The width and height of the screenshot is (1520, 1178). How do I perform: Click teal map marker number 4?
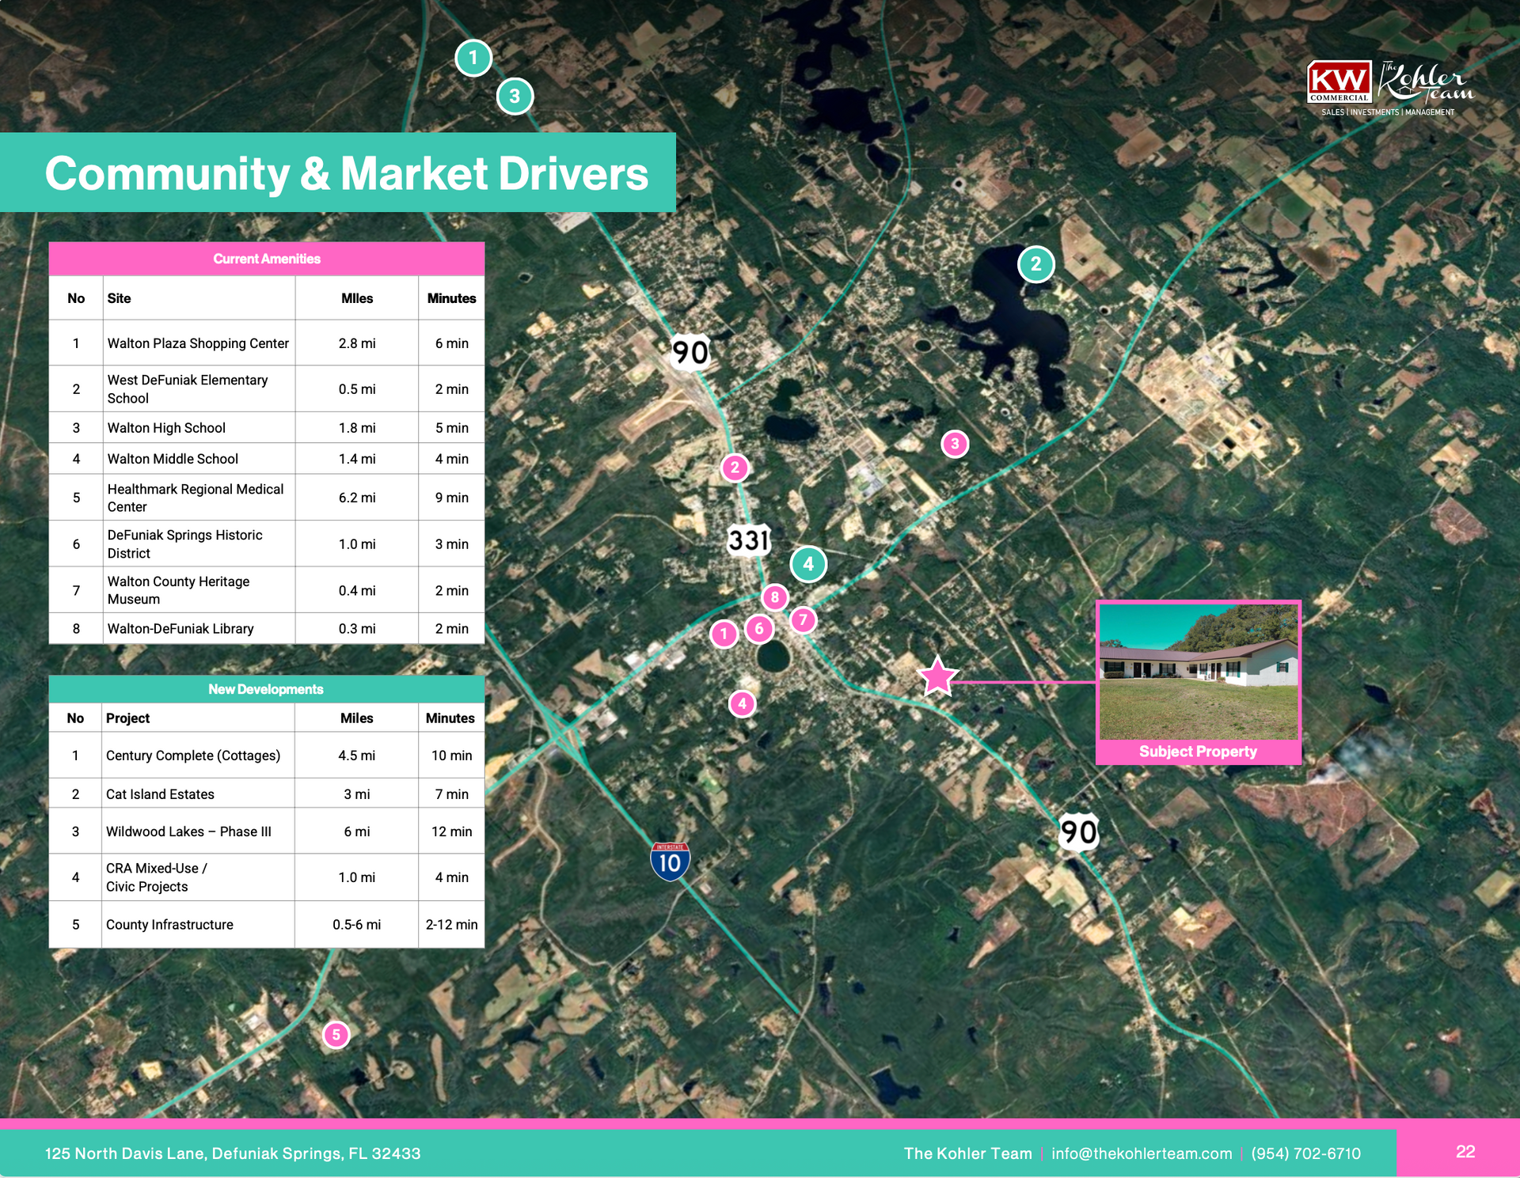pyautogui.click(x=808, y=564)
